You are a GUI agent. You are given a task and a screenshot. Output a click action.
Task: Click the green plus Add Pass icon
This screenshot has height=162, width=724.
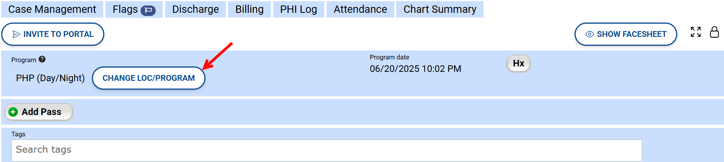(x=13, y=112)
